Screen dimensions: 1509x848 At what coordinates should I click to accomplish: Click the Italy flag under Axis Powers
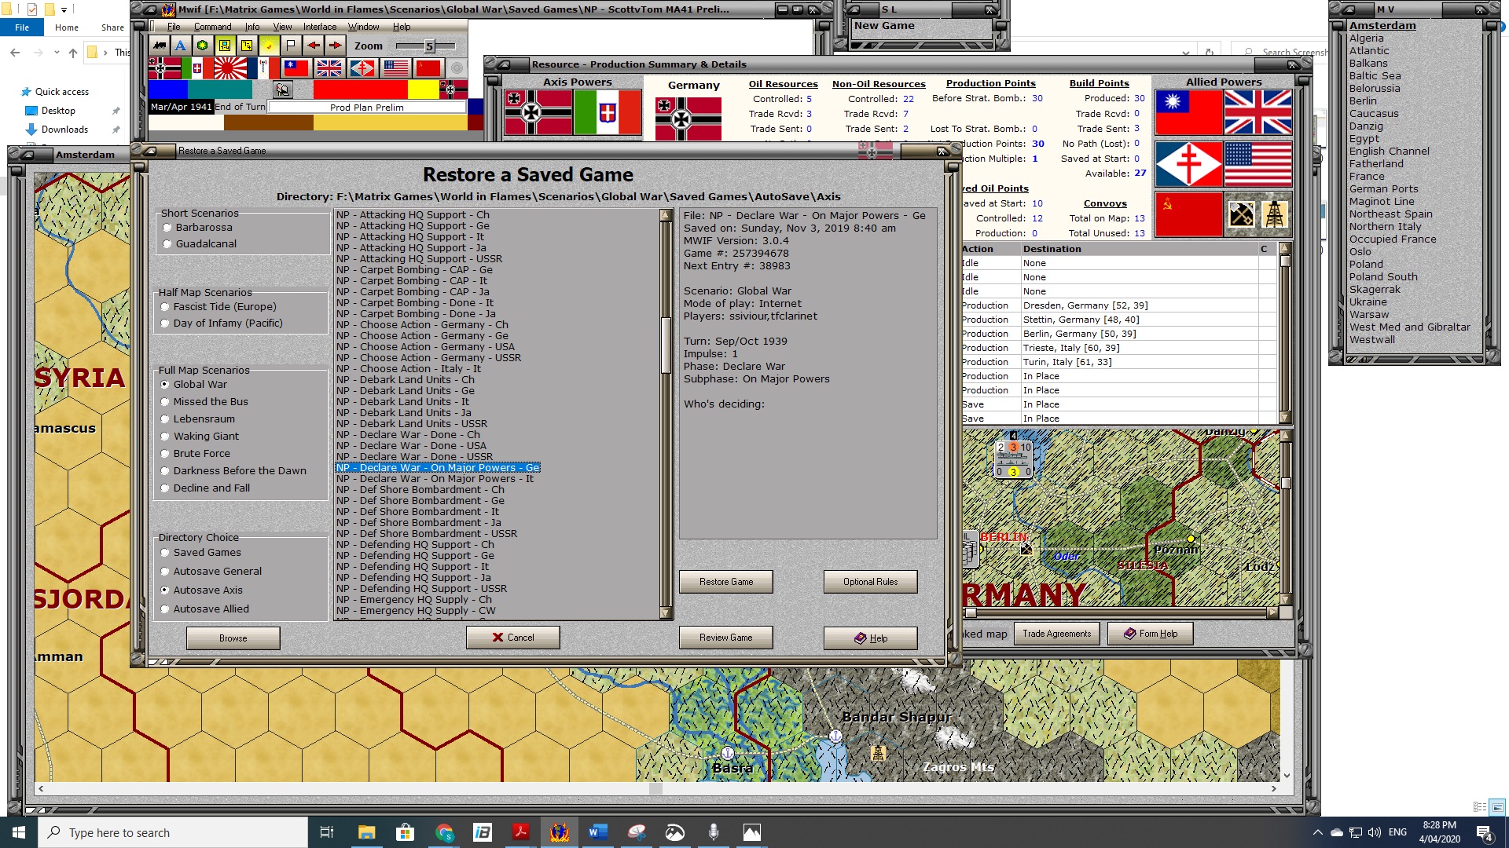coord(608,112)
